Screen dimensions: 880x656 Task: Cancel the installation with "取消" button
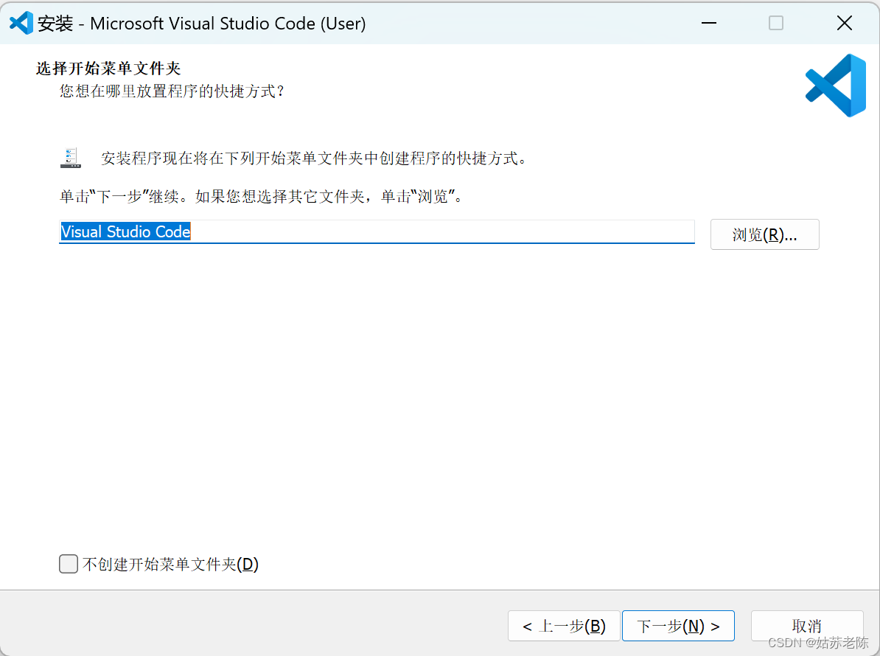coord(806,626)
